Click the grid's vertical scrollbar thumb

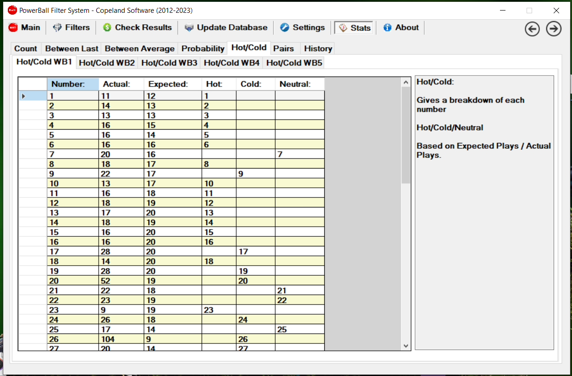click(x=406, y=135)
